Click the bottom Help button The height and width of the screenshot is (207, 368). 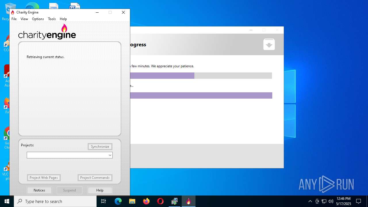coord(100,190)
